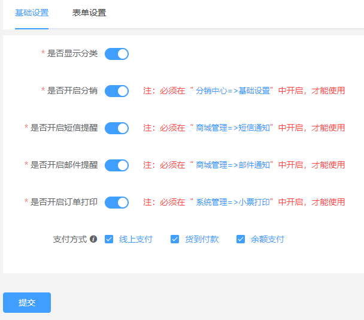Click the 支付方式 field label
The width and height of the screenshot is (364, 320).
[x=70, y=240]
